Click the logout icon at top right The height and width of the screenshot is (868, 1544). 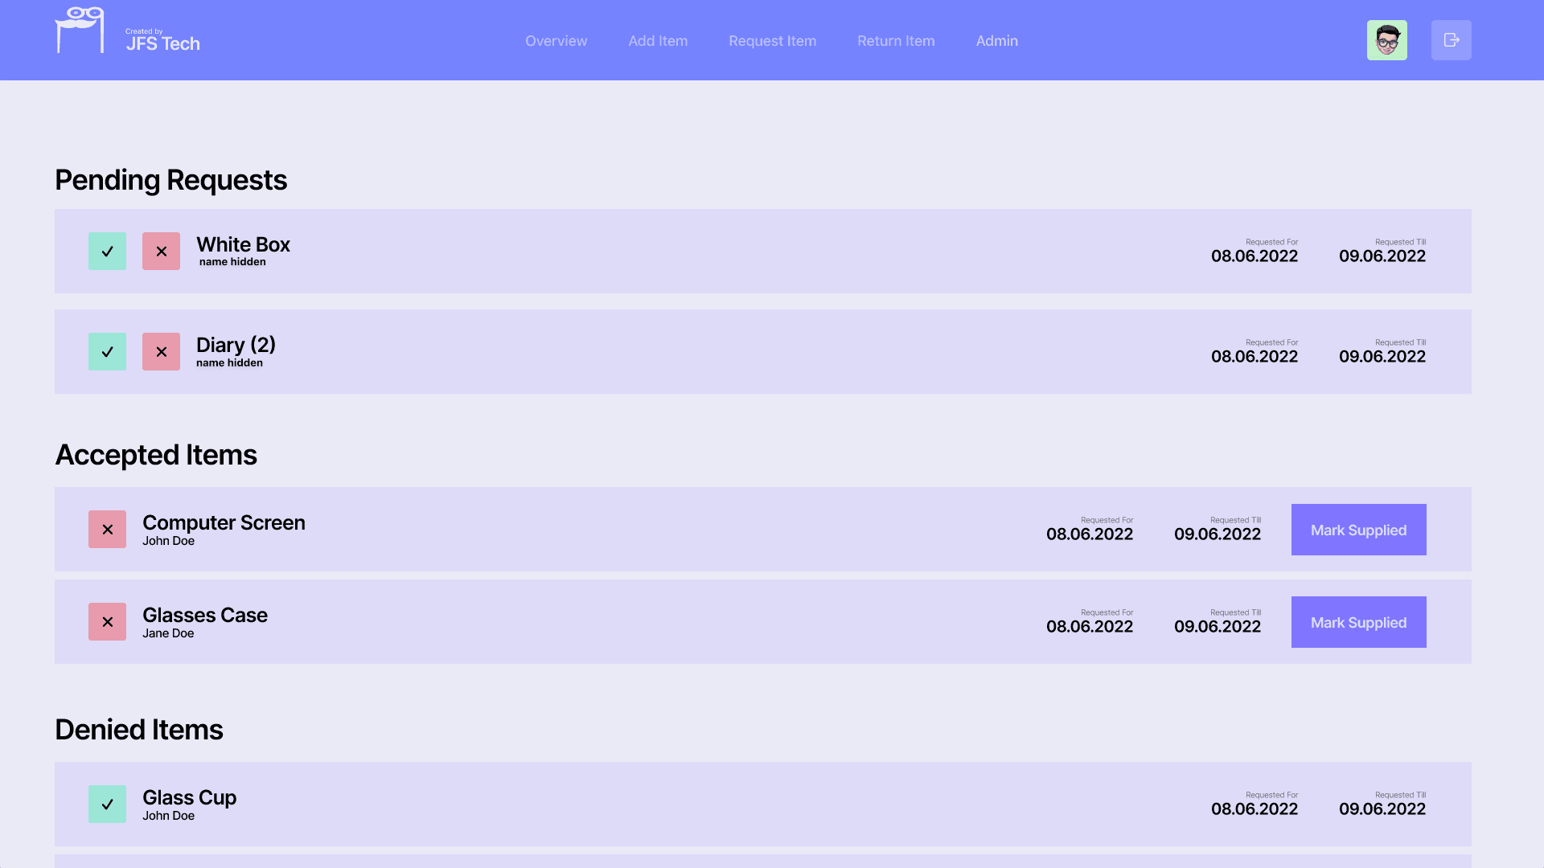1451,39
